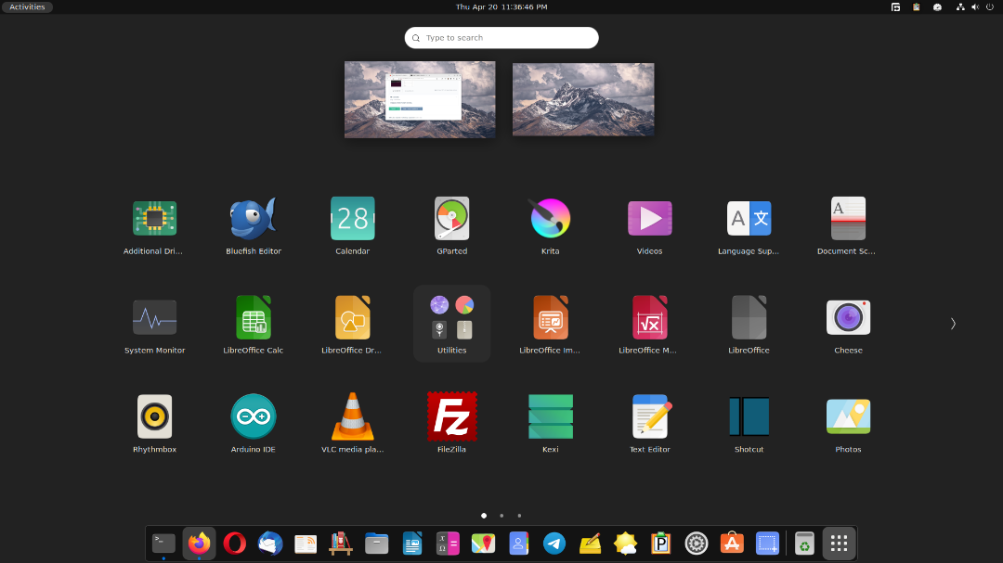Open the GParted partition editor
Viewport: 1003px width, 563px height.
click(451, 220)
